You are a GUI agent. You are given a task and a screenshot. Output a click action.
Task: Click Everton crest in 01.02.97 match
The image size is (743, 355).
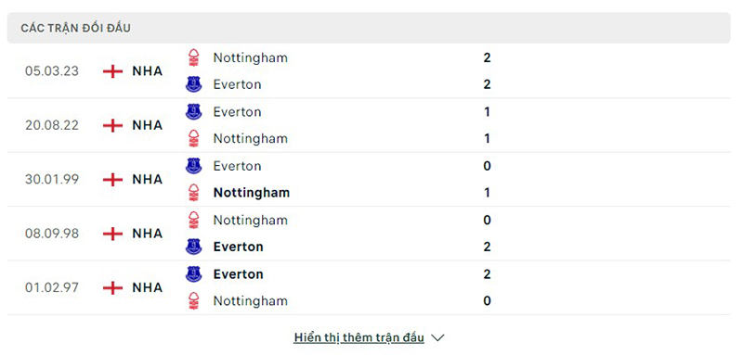coord(193,274)
